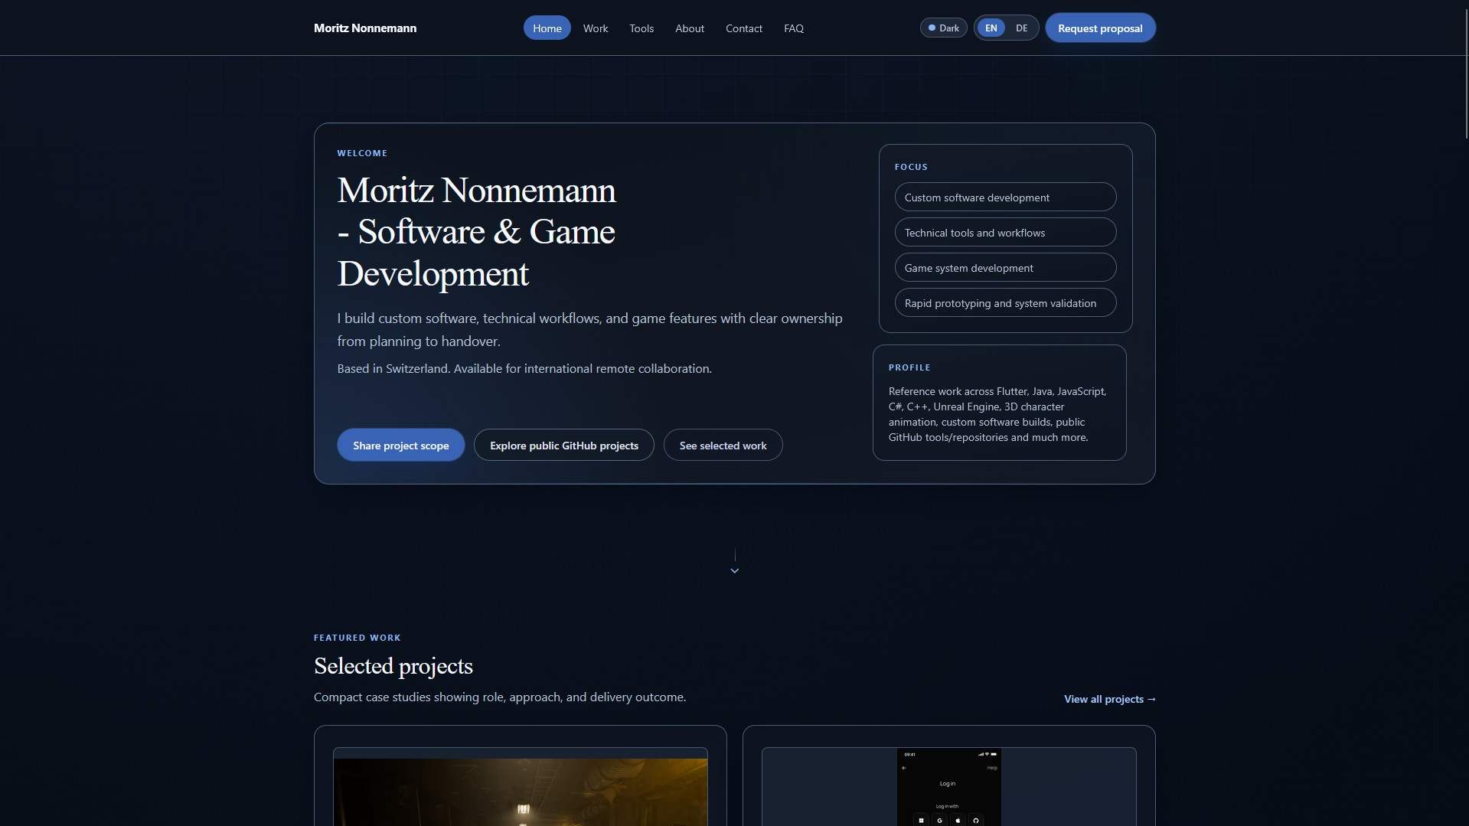This screenshot has width=1469, height=826.
Task: Follow the View all projects link
Action: point(1109,698)
